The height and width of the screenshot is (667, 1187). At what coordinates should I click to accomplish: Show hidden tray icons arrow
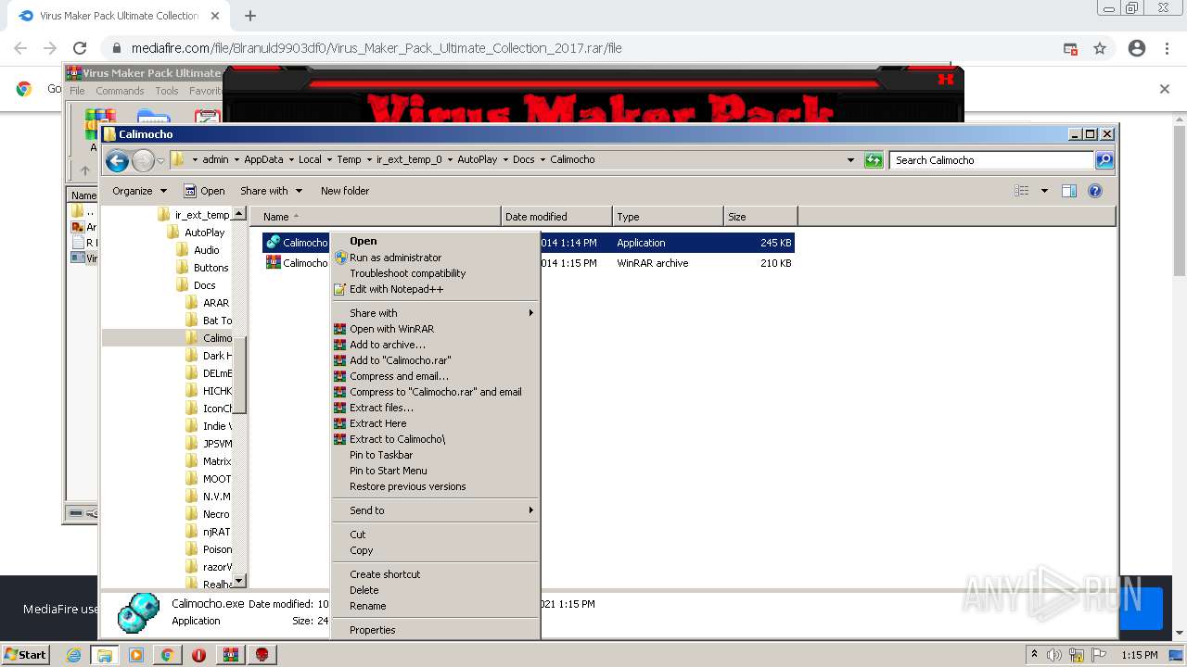(1035, 655)
